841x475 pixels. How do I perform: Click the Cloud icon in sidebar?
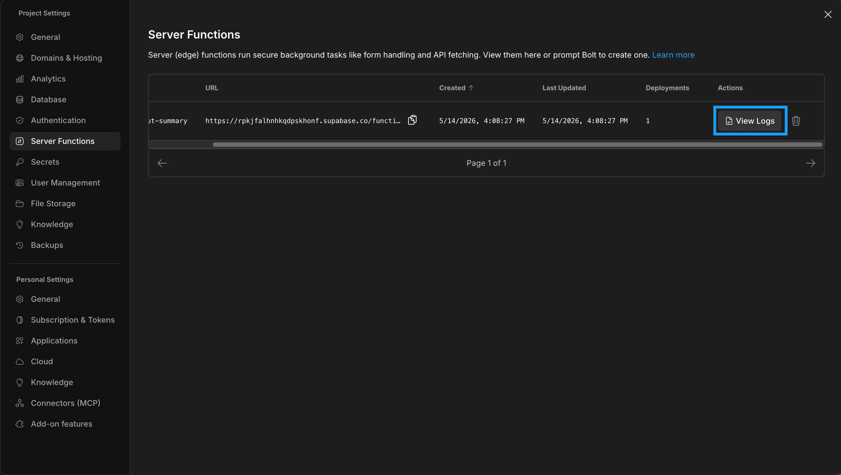[x=20, y=362]
